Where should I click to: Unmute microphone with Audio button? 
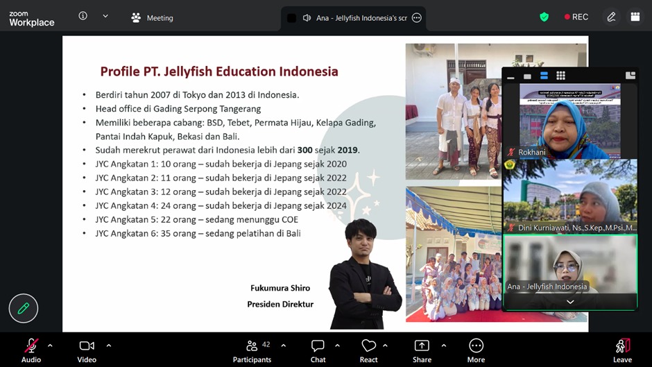tap(31, 350)
